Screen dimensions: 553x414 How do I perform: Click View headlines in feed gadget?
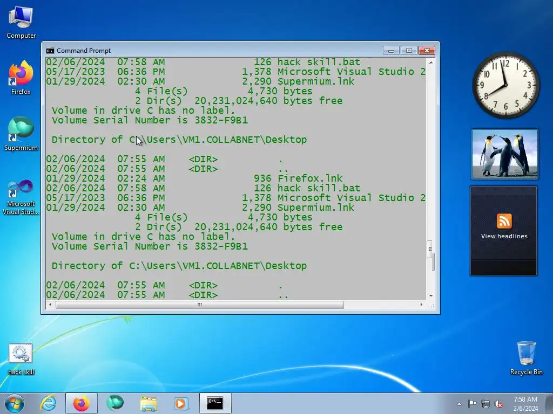504,236
